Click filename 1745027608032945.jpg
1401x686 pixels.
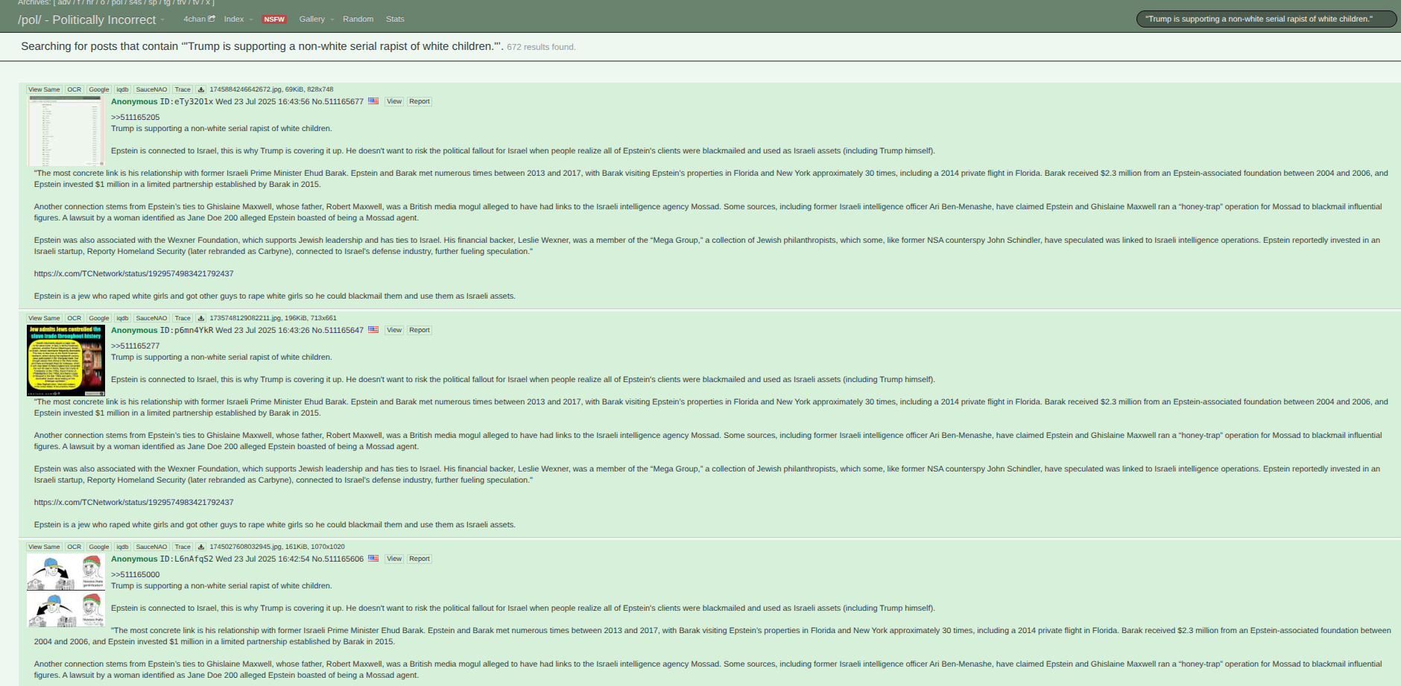pos(246,547)
